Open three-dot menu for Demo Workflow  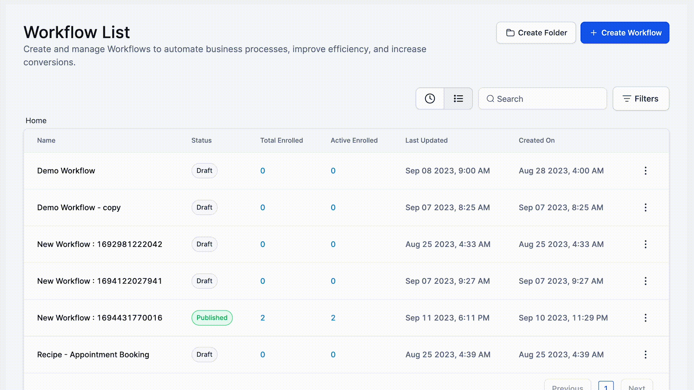pos(645,171)
